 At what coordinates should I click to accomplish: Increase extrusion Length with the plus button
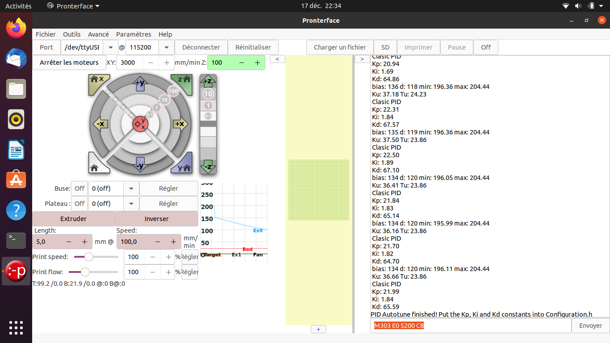84,242
